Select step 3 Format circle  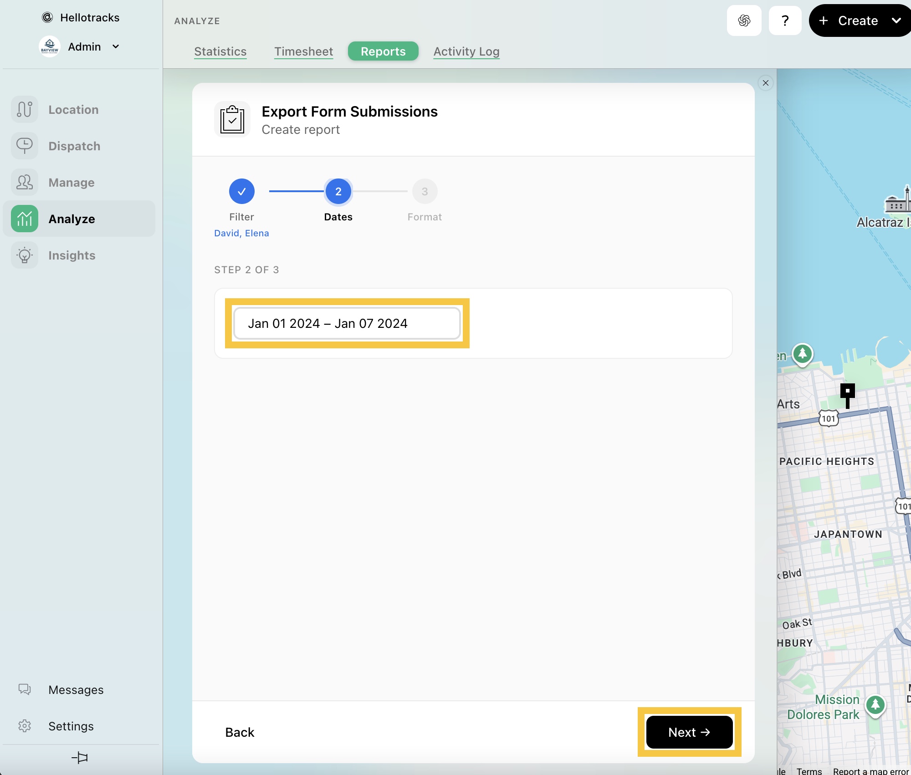(x=424, y=191)
